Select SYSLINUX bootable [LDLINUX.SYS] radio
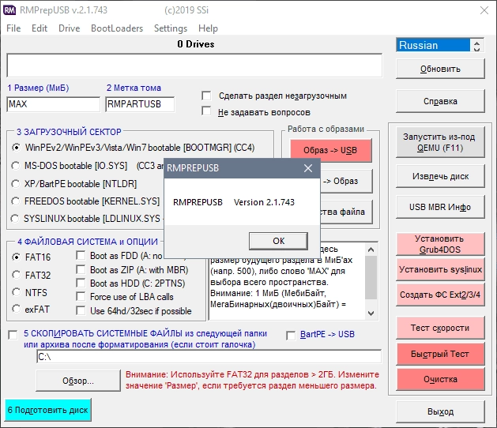497x428 pixels. (14, 219)
